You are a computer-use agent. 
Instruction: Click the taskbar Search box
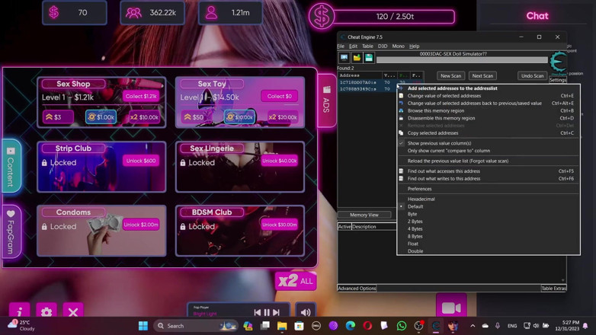pos(195,326)
